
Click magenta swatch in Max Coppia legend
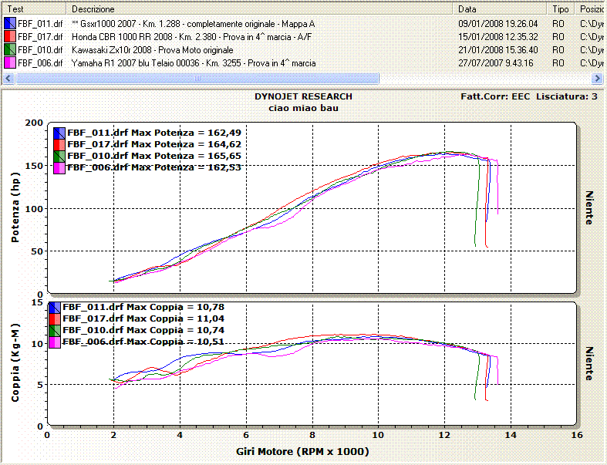(x=55, y=342)
